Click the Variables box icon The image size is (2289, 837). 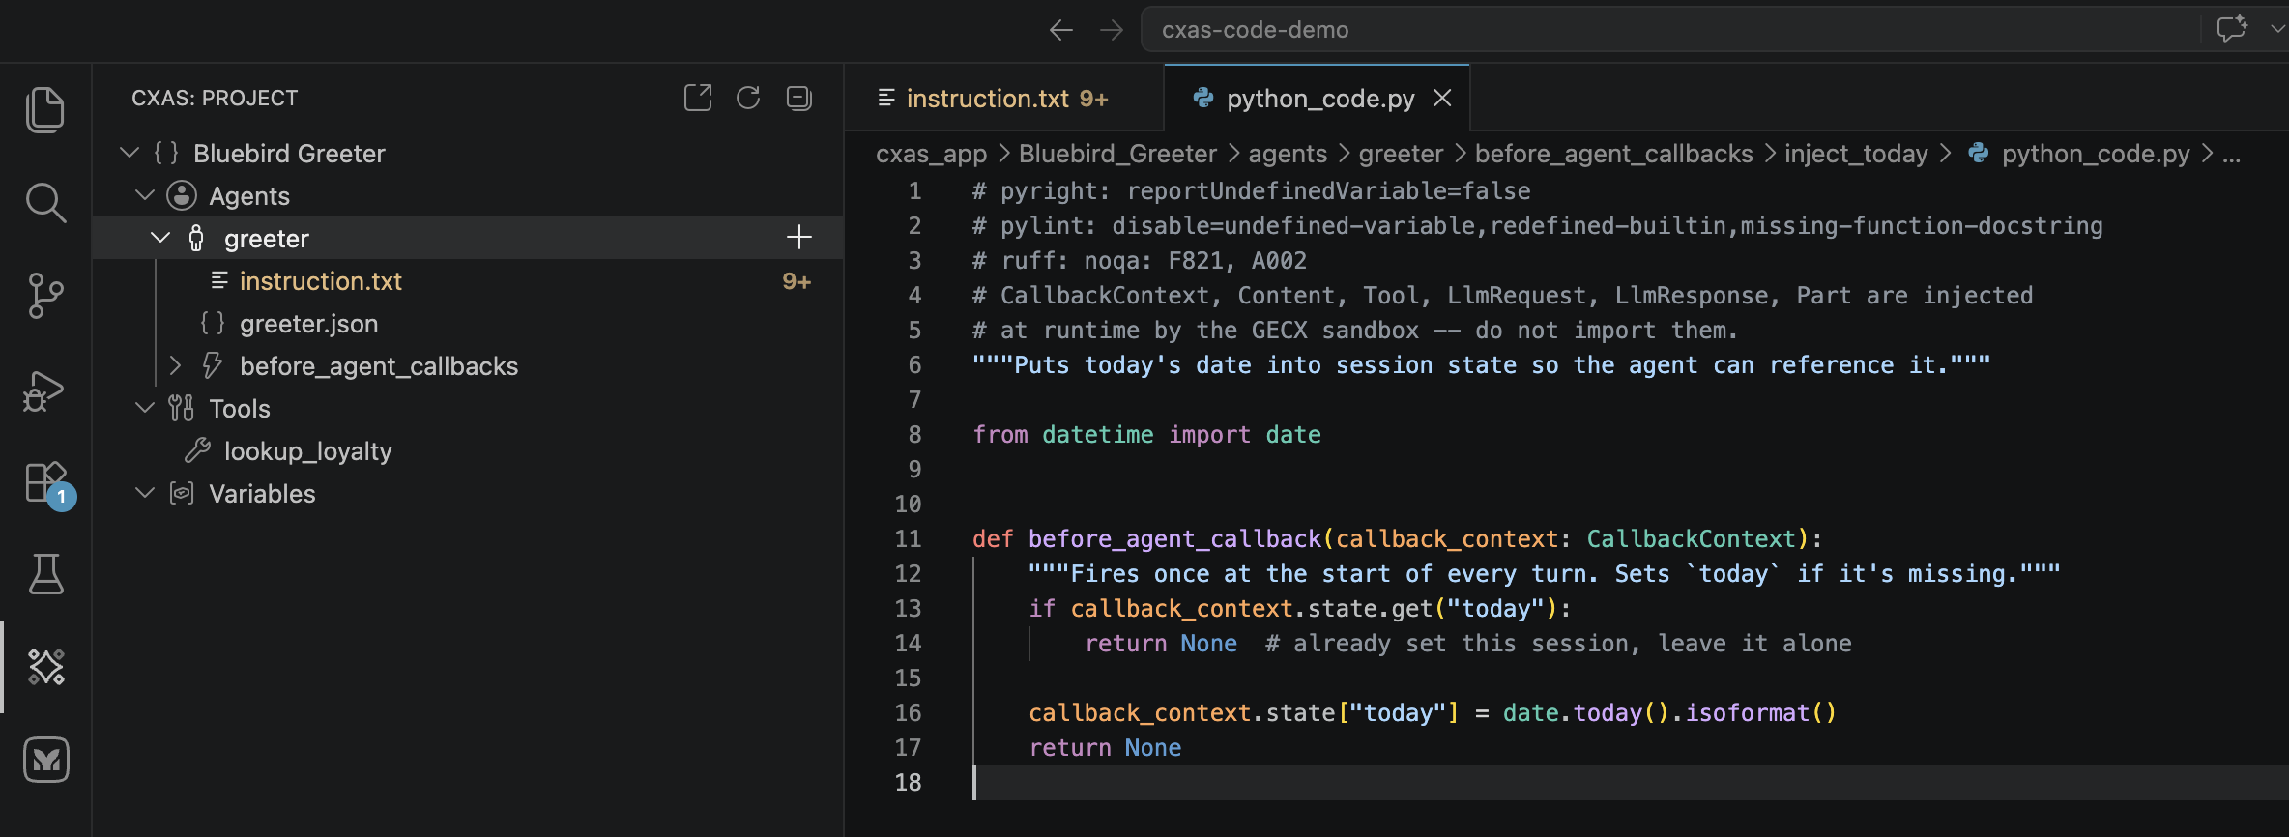[182, 493]
